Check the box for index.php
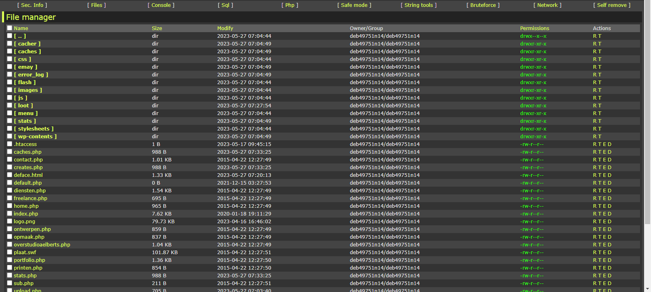 (9, 214)
